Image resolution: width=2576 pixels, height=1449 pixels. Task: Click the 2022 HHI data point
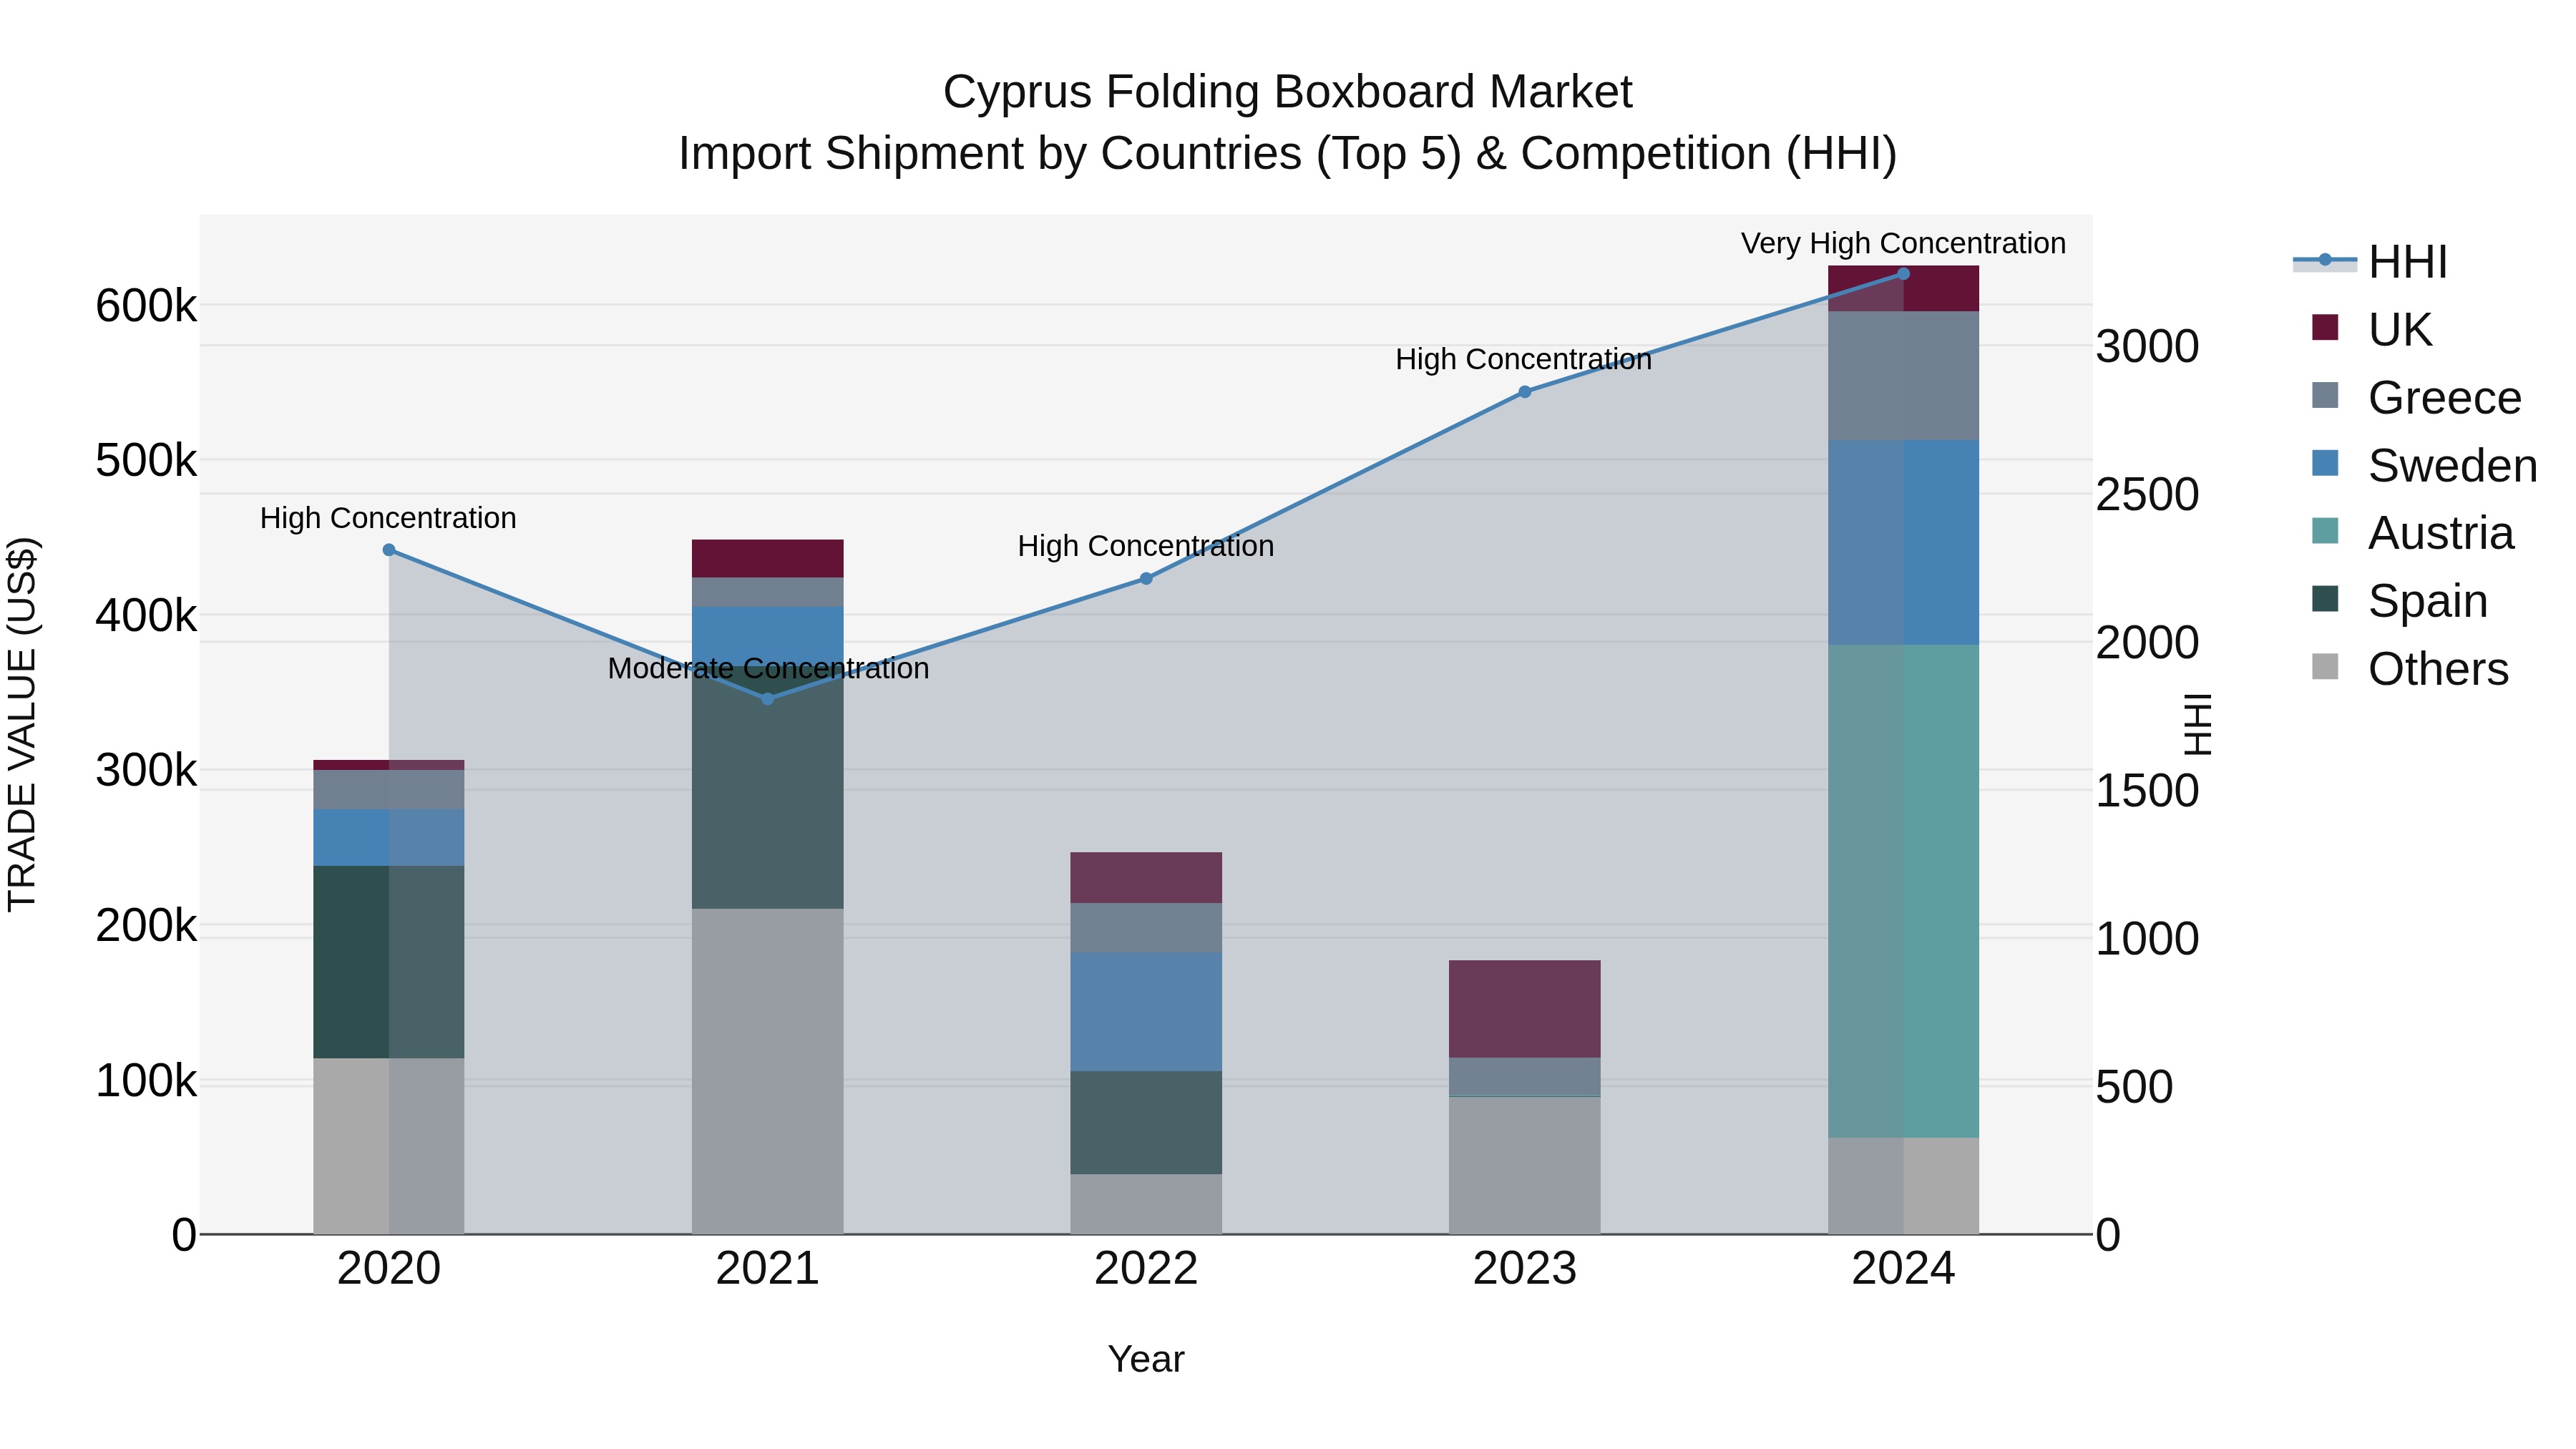1147,579
